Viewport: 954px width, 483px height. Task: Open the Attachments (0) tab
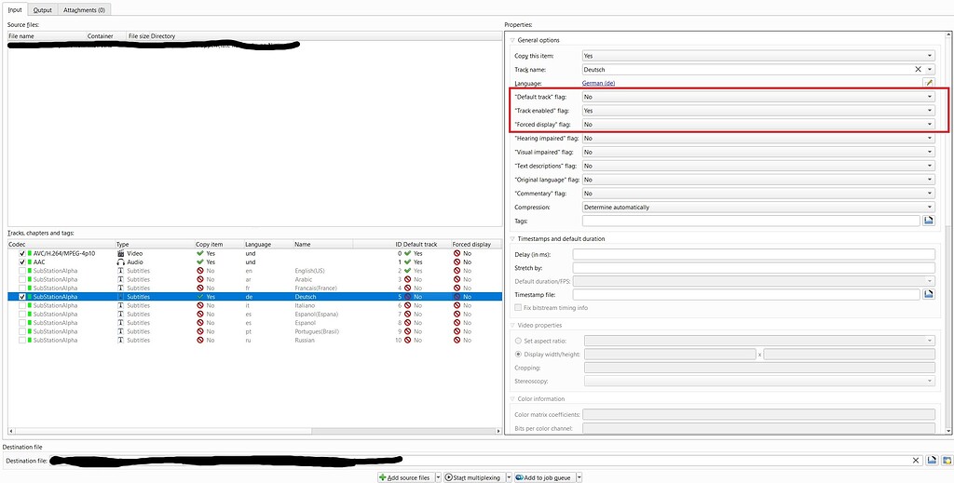[x=85, y=9]
